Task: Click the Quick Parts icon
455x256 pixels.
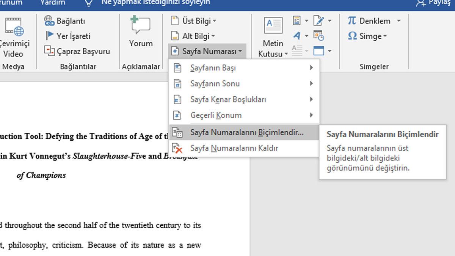Action: pos(297,20)
